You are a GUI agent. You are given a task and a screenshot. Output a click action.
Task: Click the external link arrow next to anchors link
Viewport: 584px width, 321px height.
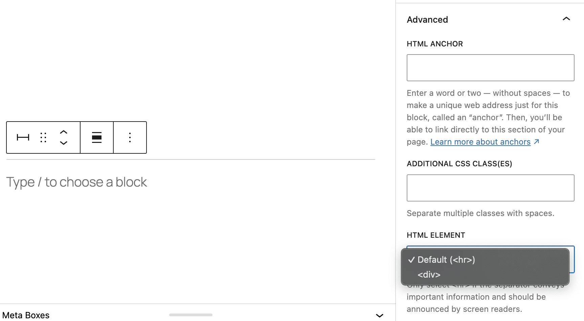point(536,142)
